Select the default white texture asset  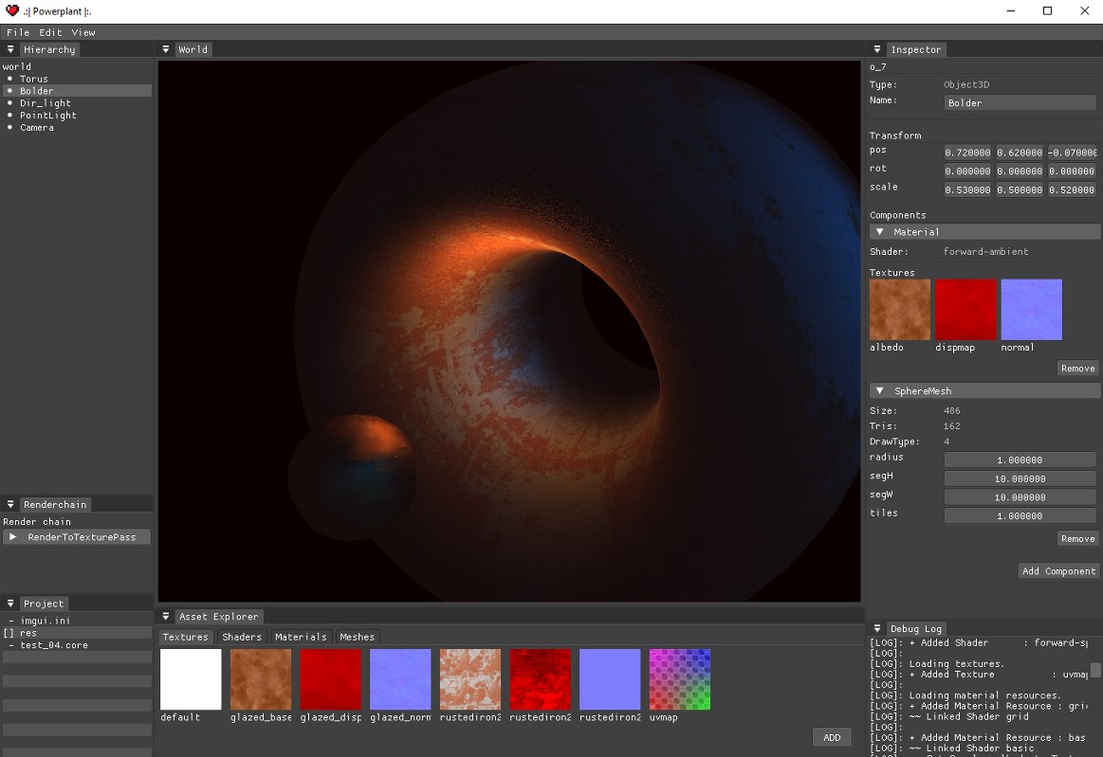point(191,679)
